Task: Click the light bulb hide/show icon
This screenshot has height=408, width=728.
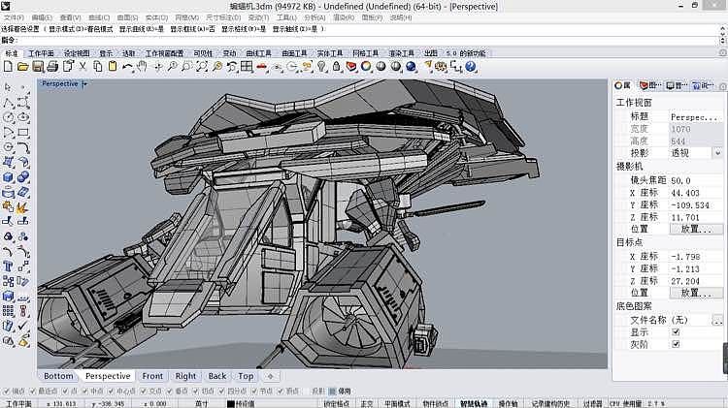Action: pyautogui.click(x=321, y=66)
